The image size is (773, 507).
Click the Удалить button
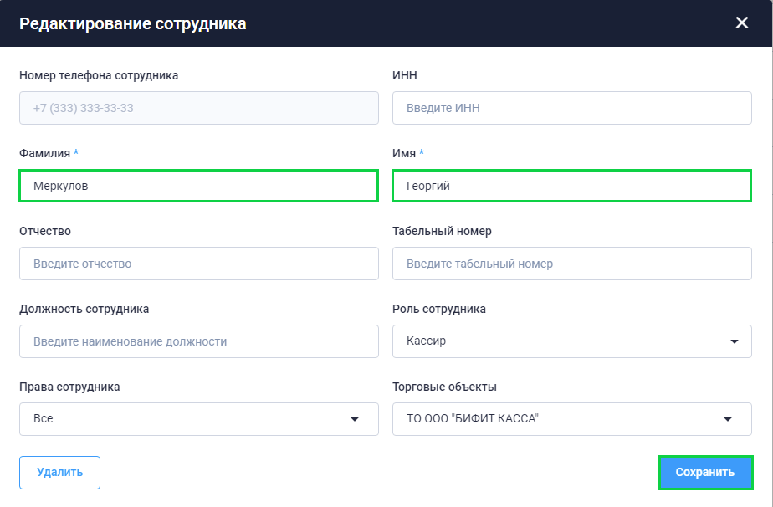59,473
